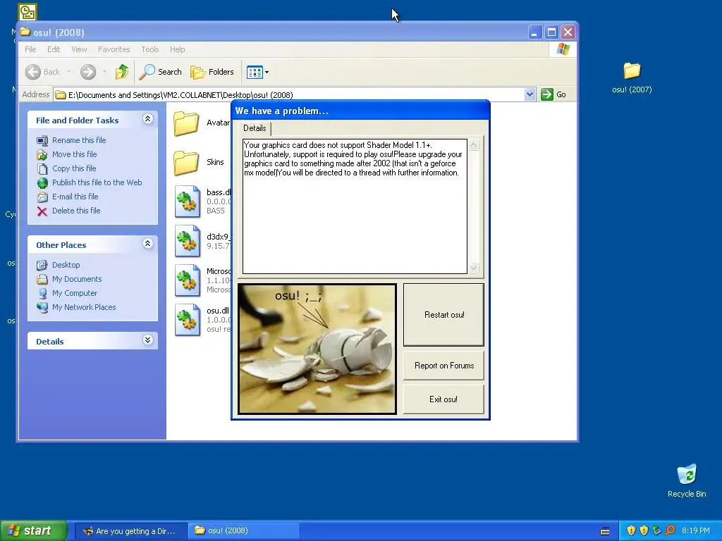Click Delete this file

pyautogui.click(x=76, y=211)
